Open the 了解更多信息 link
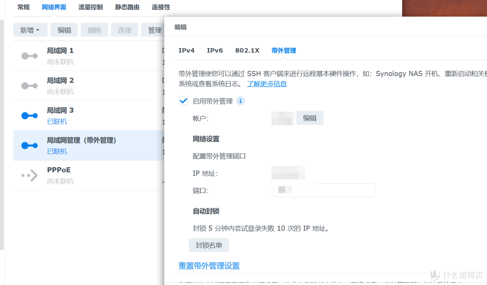 pos(267,83)
